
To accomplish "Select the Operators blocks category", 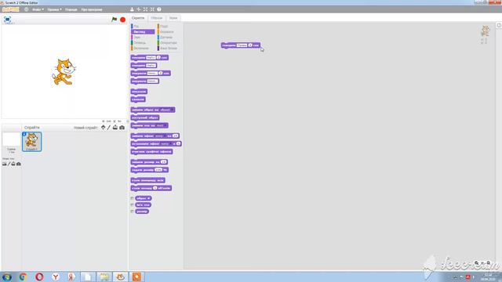I will pyautogui.click(x=169, y=42).
